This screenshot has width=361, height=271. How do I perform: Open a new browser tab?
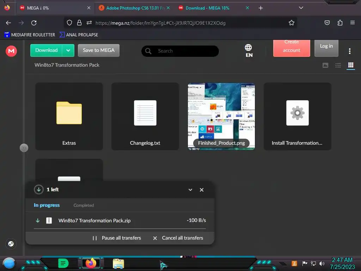(261, 8)
